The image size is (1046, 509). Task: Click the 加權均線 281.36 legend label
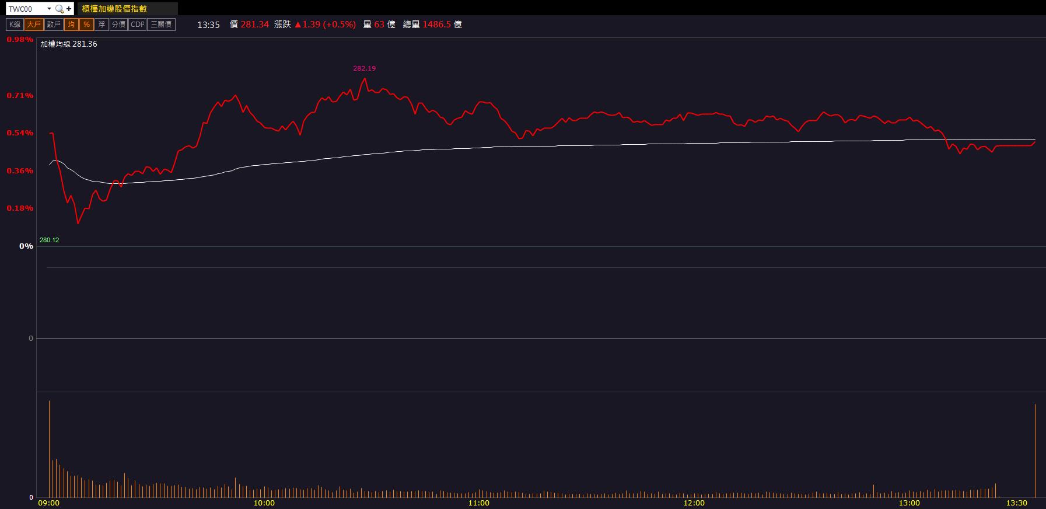69,44
